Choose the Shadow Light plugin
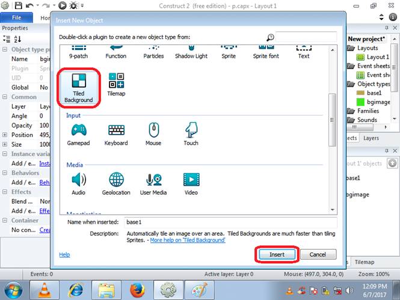 point(191,52)
